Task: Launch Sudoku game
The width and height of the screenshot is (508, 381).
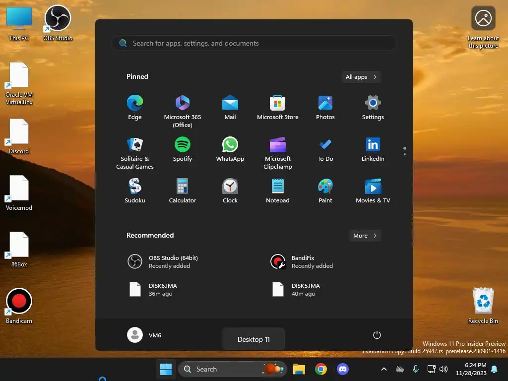Action: [135, 191]
